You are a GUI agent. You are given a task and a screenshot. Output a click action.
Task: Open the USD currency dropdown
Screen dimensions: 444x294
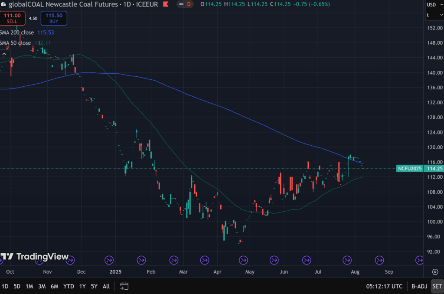(433, 5)
